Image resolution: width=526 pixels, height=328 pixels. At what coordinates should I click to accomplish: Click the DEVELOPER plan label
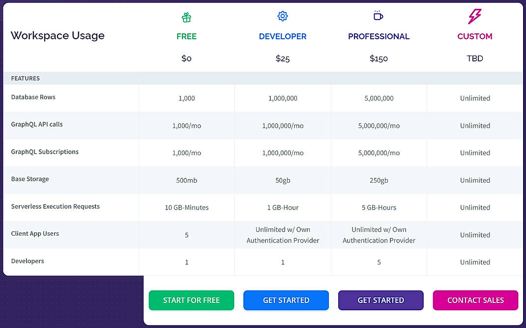[283, 36]
